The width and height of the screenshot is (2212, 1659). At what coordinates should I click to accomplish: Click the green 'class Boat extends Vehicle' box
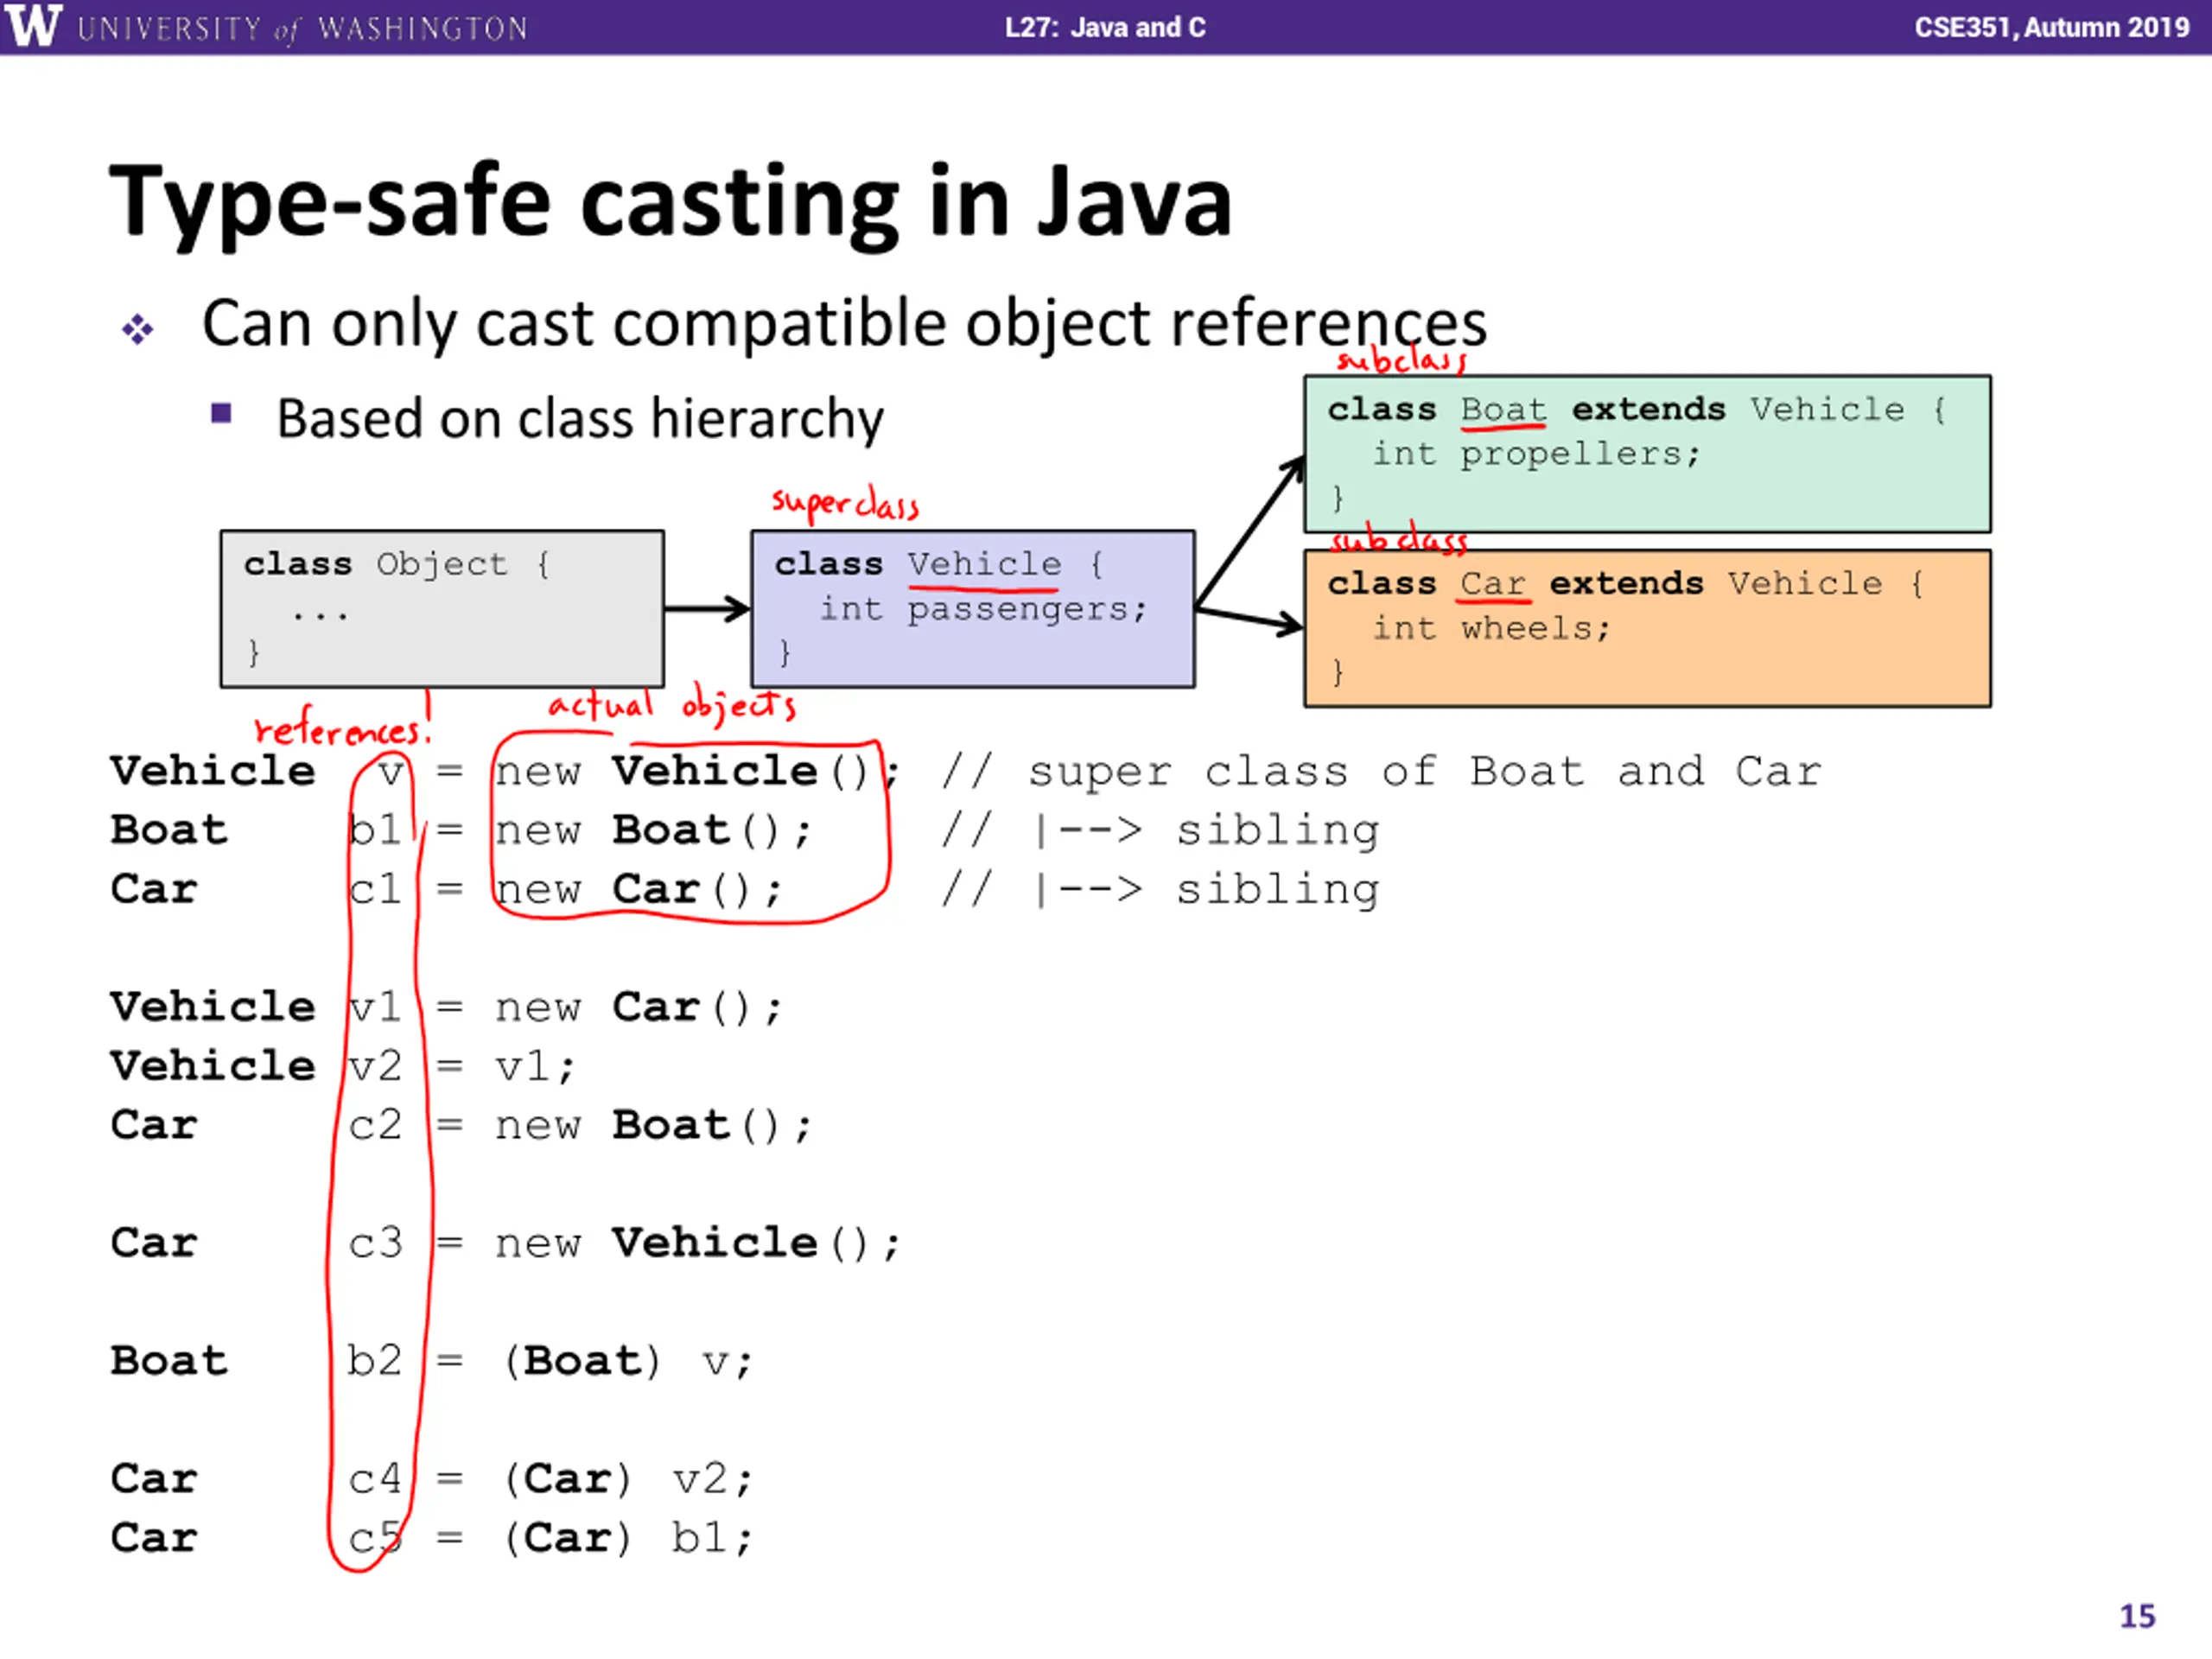[1647, 454]
